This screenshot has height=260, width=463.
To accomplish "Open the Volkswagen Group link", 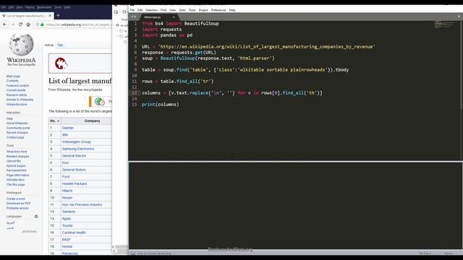I will (76, 142).
